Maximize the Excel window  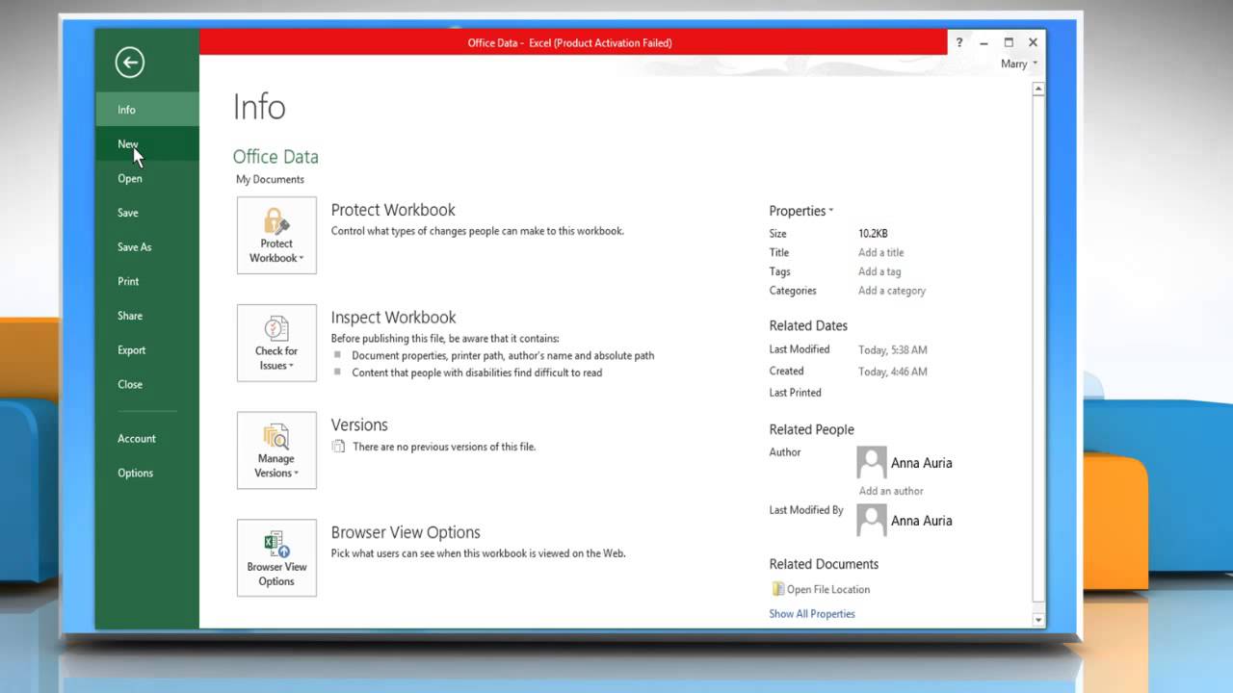[1009, 42]
